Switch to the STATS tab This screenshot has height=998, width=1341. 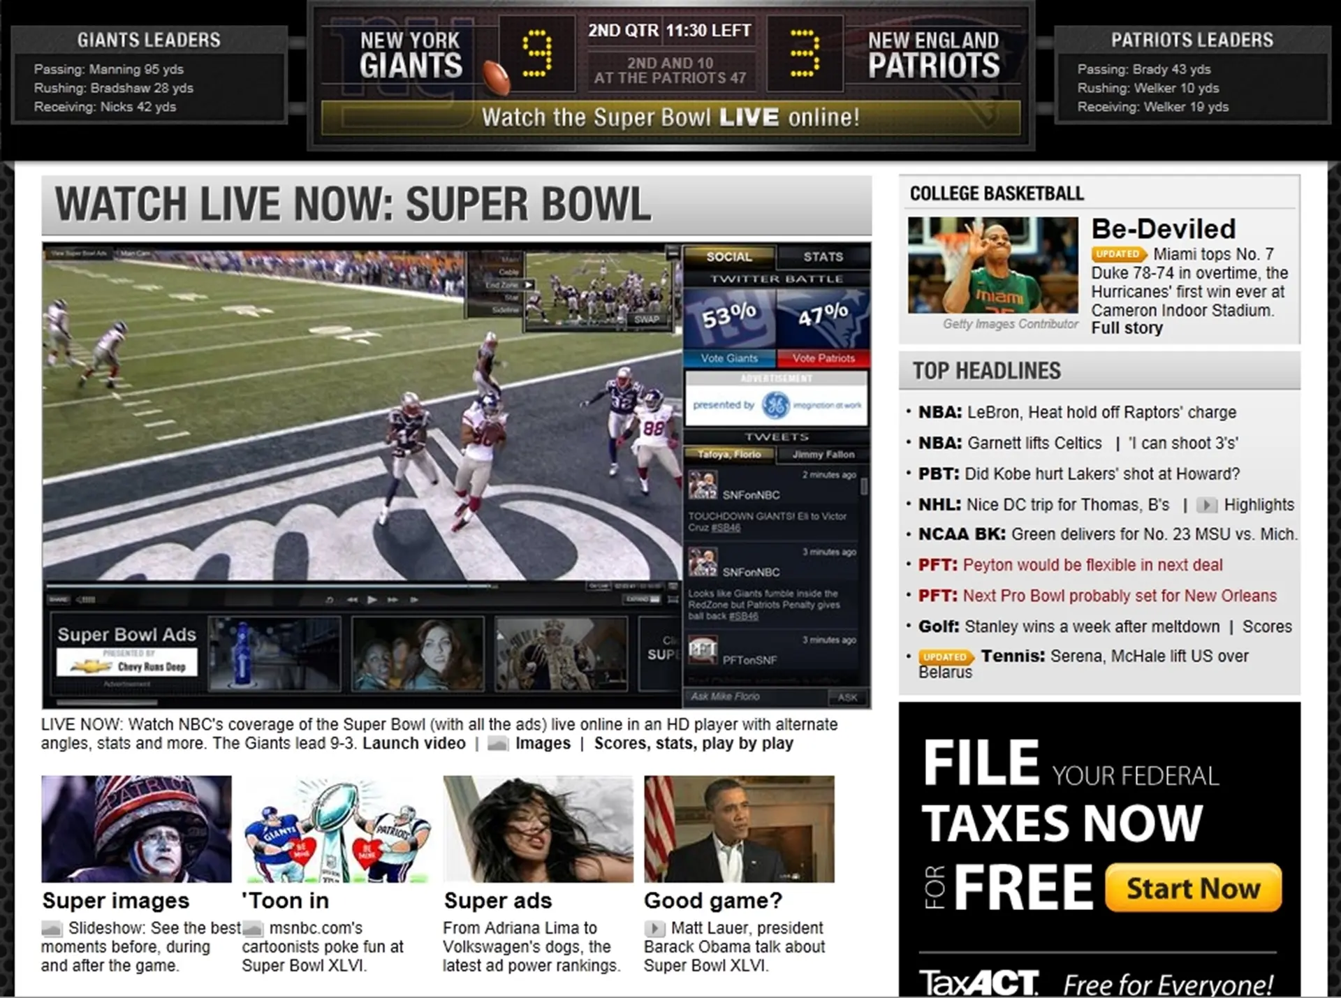click(823, 256)
